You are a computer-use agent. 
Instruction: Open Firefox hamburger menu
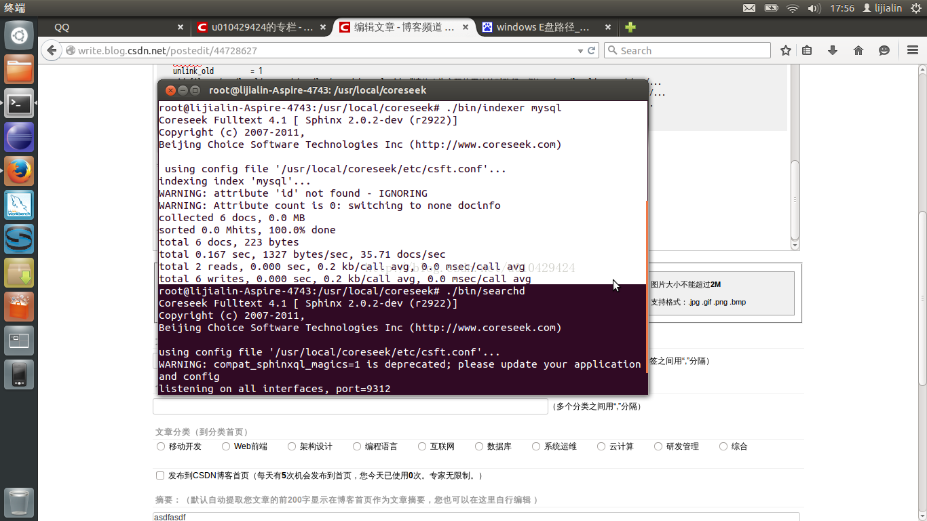click(913, 50)
